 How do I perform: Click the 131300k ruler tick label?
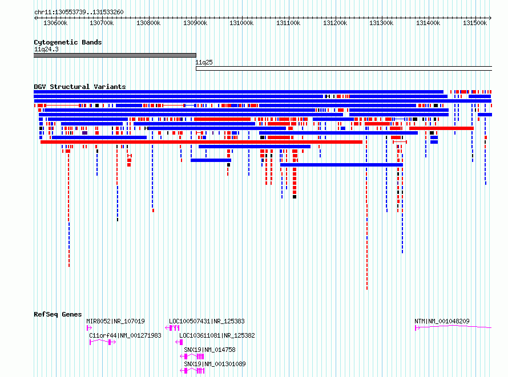coord(381,23)
